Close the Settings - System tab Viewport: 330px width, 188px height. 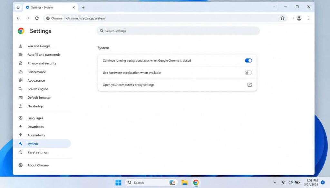point(74,7)
